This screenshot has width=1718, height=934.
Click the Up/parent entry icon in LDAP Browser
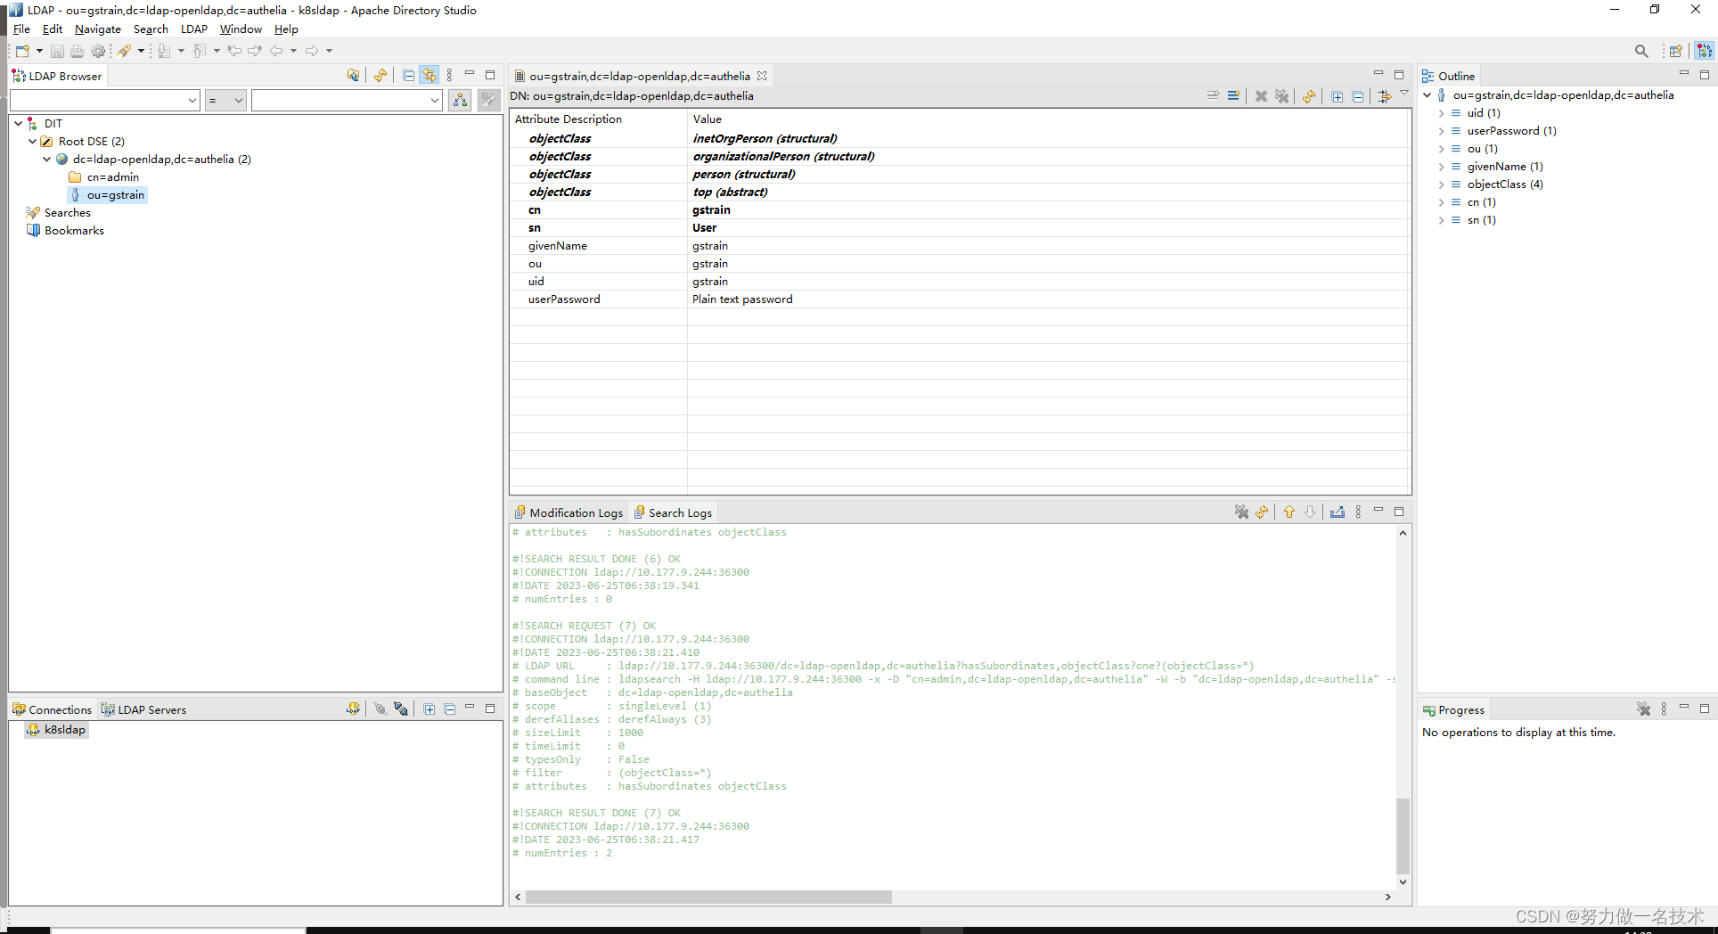pyautogui.click(x=354, y=75)
